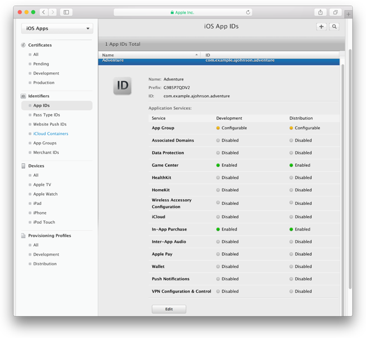Click the Apple Inc. address bar

183,12
